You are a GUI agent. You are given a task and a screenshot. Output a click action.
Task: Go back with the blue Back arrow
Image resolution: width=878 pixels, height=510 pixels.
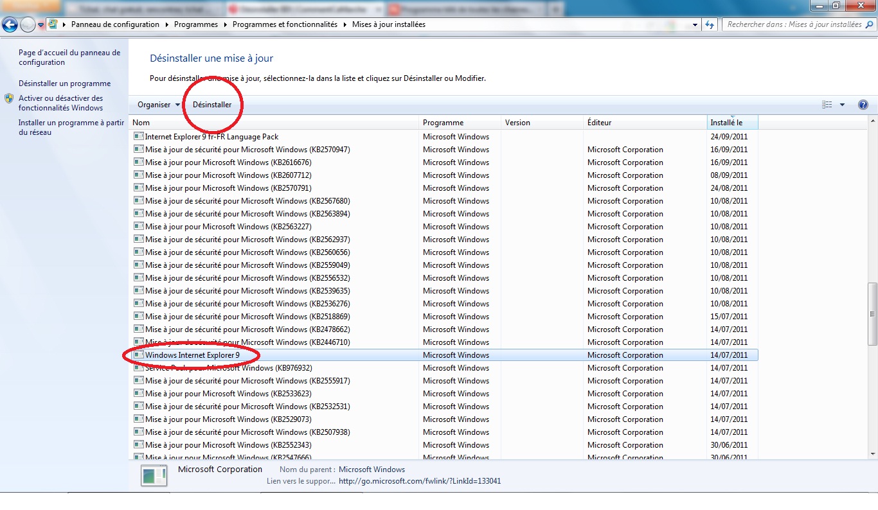10,24
